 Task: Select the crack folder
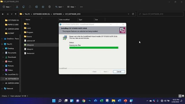point(29,28)
